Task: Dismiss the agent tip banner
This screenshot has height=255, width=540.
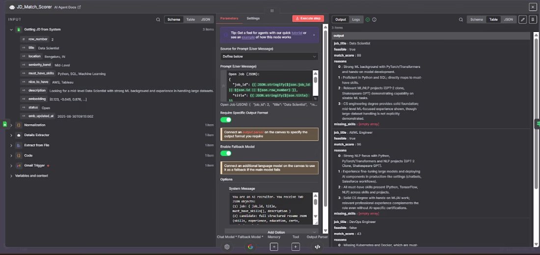Action: click(314, 35)
